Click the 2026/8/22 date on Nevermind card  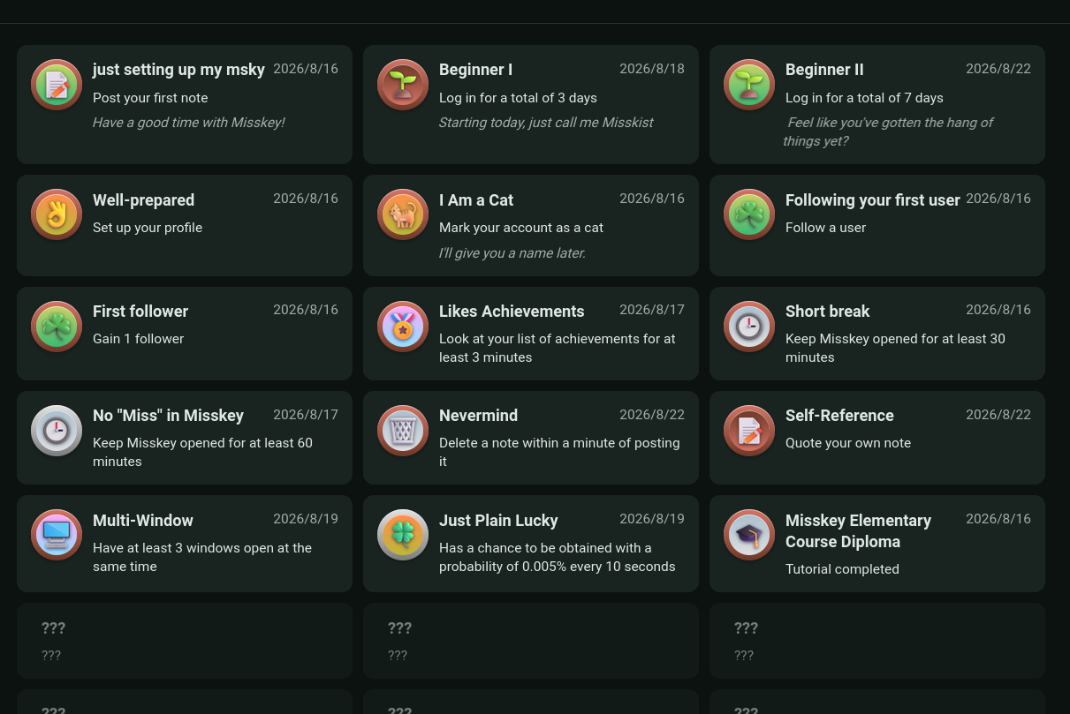[652, 415]
